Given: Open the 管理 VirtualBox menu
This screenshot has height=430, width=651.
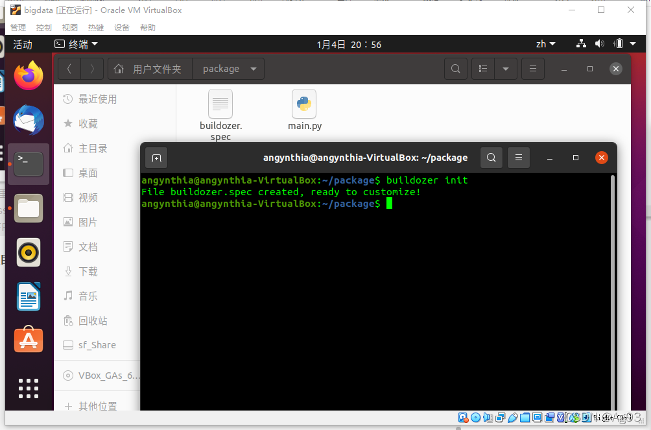Looking at the screenshot, I should 18,27.
